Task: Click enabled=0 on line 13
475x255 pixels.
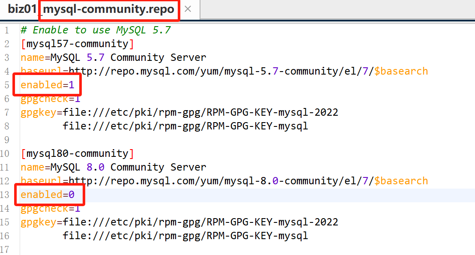Action: pyautogui.click(x=47, y=195)
